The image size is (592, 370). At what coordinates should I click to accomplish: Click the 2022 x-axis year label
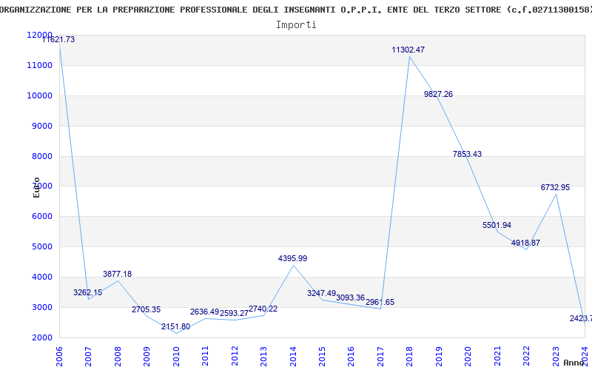coord(527,356)
